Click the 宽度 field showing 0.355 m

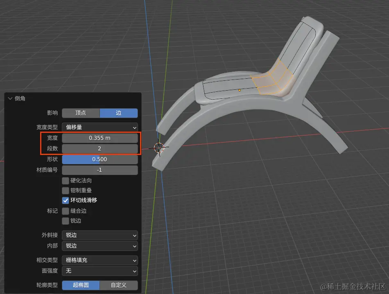click(100, 138)
